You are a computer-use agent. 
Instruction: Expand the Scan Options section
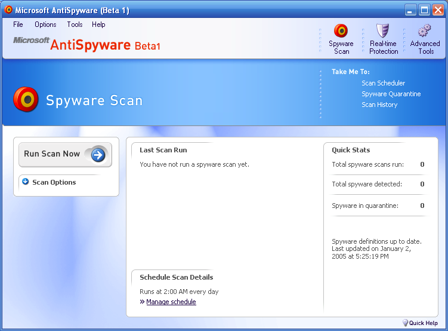[54, 182]
